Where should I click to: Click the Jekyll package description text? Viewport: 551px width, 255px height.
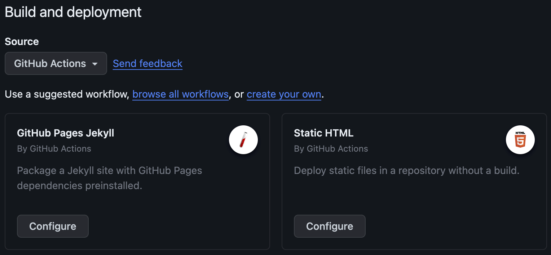109,178
